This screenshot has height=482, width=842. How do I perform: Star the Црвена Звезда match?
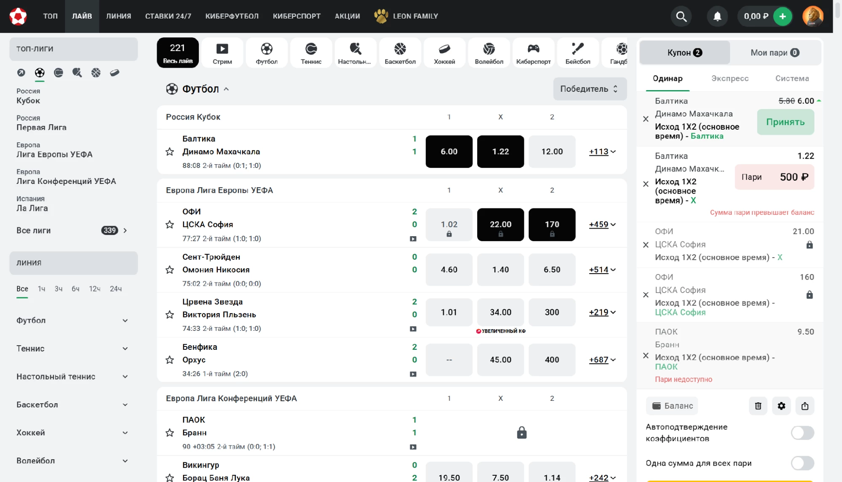(170, 315)
